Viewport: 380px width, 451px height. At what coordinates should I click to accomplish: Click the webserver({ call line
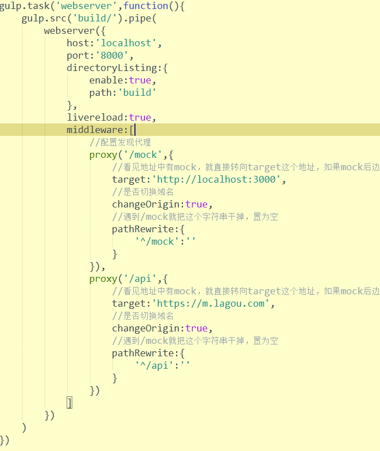click(75, 31)
